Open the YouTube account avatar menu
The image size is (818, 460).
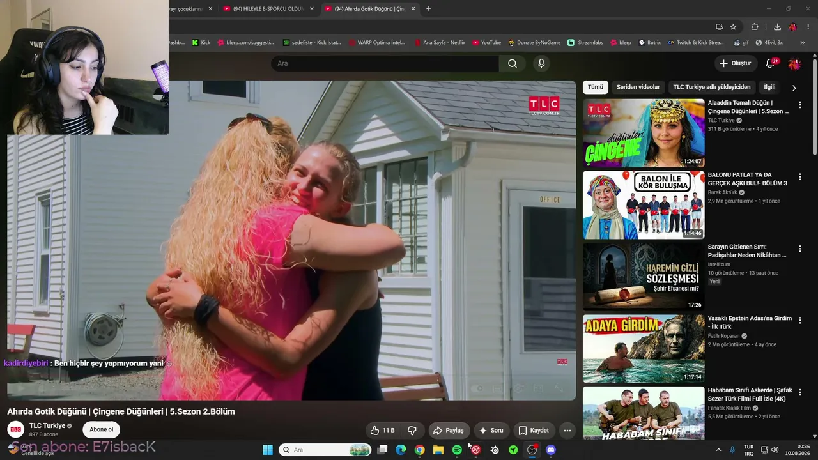[794, 63]
